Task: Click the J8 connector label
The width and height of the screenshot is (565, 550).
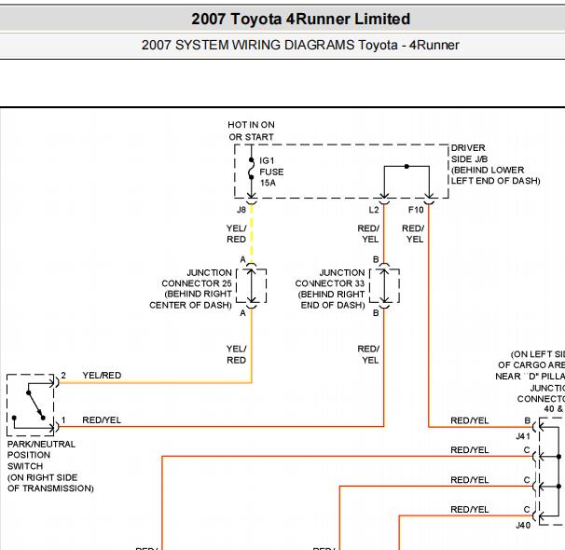Action: (241, 210)
